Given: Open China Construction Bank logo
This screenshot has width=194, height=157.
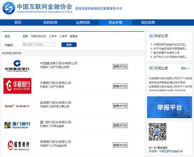Looking at the screenshot, I should (x=17, y=66).
